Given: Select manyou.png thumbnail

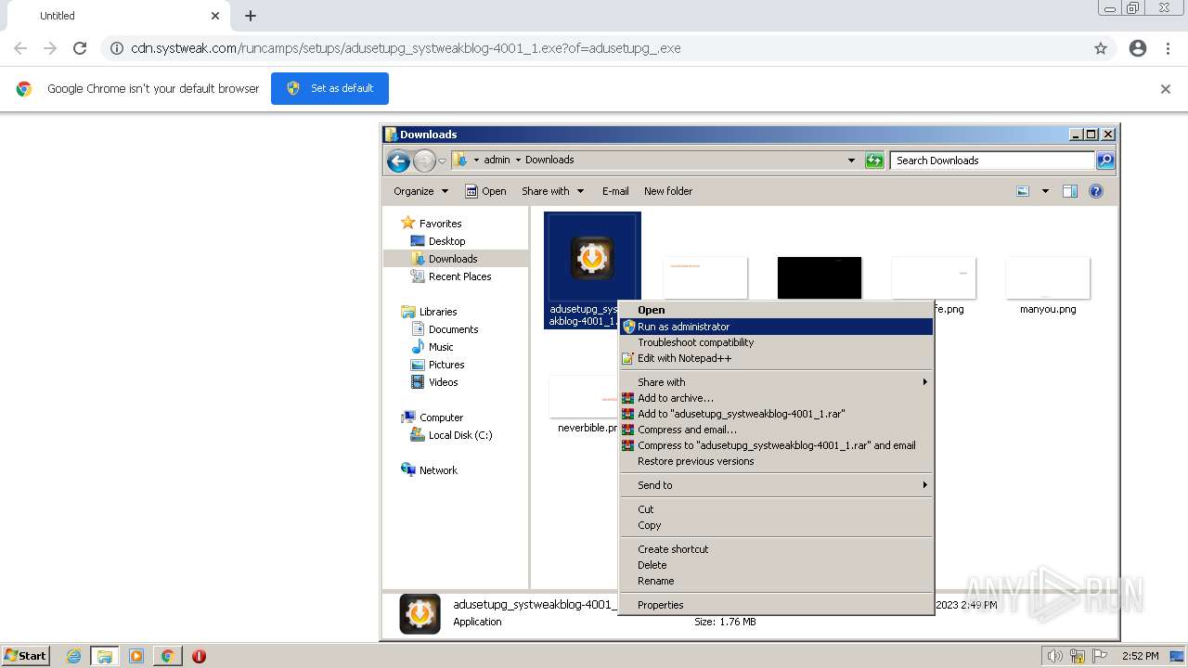Looking at the screenshot, I should (x=1048, y=278).
